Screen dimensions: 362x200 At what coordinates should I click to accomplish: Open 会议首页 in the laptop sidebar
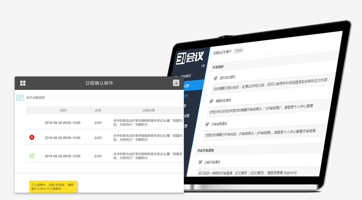186,76
